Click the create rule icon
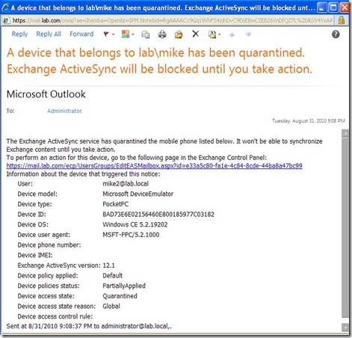 coord(212,34)
